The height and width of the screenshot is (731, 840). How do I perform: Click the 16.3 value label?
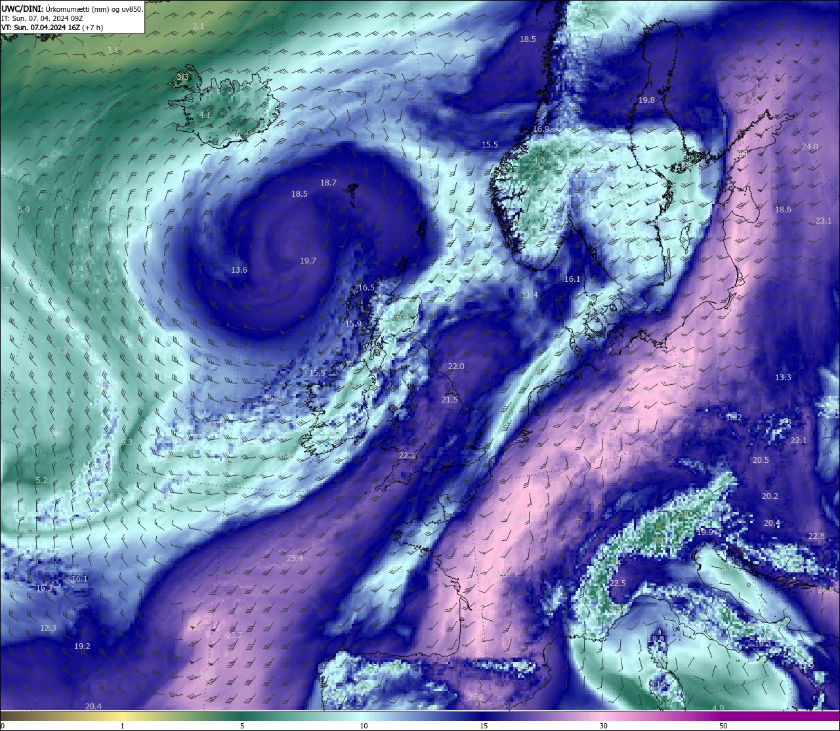click(x=43, y=588)
